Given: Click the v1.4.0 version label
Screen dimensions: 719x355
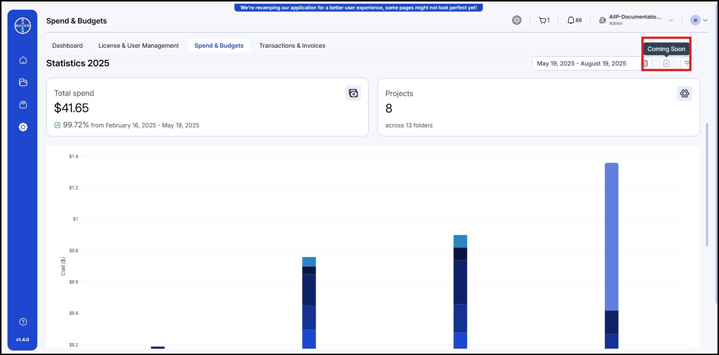Looking at the screenshot, I should coord(22,340).
